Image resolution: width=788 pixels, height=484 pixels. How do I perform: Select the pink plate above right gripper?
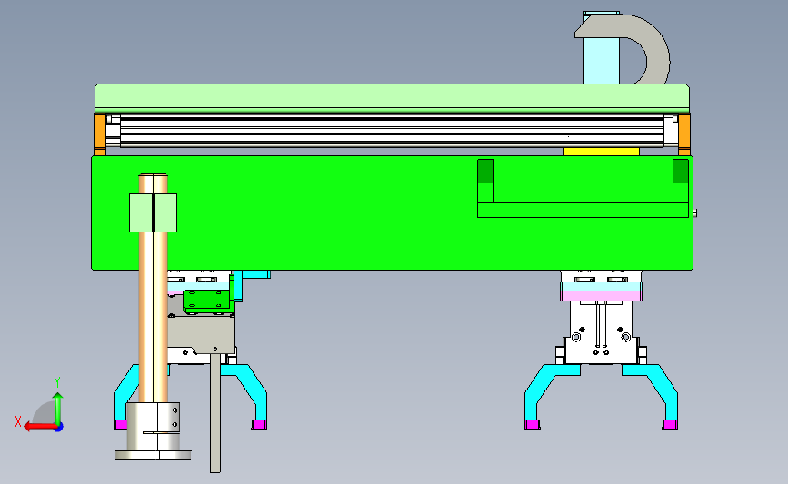[x=601, y=296]
